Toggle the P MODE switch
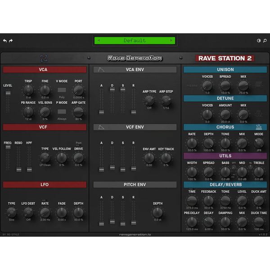This screenshot has width=270, height=270. [x=62, y=112]
